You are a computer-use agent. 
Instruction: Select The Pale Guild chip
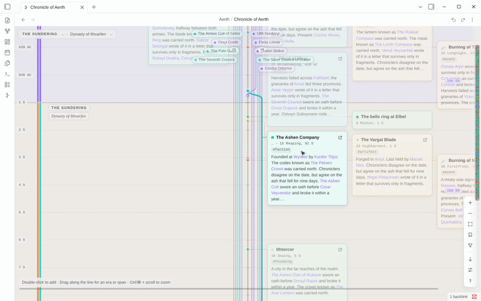click(221, 51)
